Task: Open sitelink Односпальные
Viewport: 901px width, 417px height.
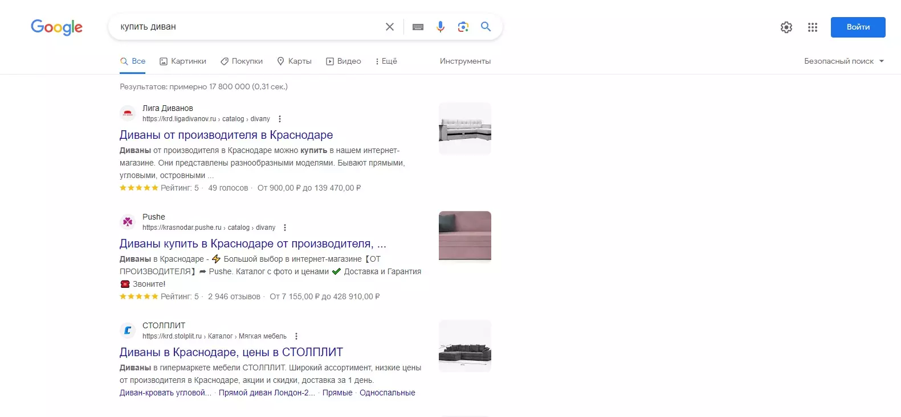Action: tap(388, 393)
